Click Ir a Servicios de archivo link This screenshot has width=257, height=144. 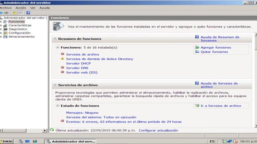tap(221, 106)
